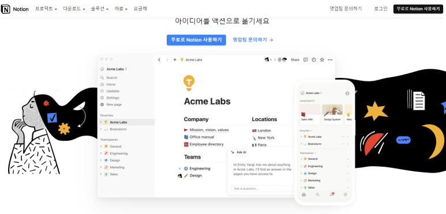Click the forward arrow in Acme Labs window
Viewport: 446px width, 214px height.
tap(167, 59)
